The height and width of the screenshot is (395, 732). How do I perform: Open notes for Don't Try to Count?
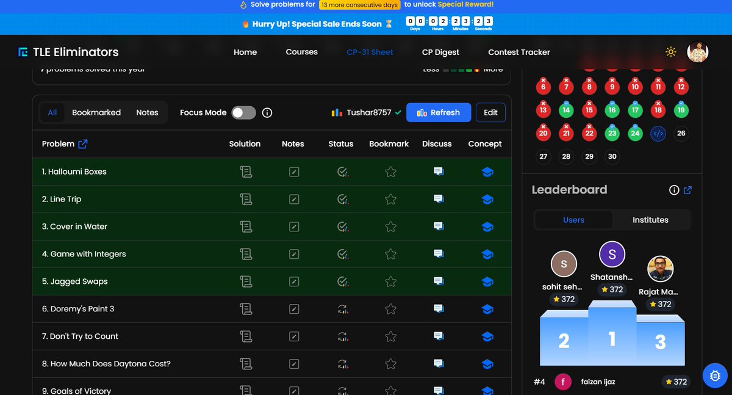pyautogui.click(x=294, y=336)
